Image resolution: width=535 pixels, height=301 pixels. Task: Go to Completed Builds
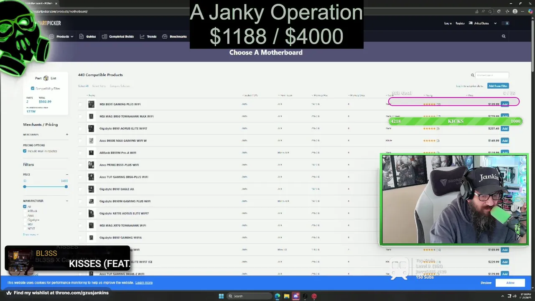click(x=118, y=36)
